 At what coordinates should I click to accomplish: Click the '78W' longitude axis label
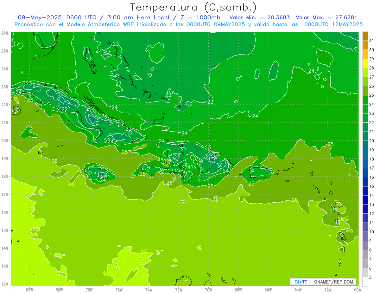89,290
